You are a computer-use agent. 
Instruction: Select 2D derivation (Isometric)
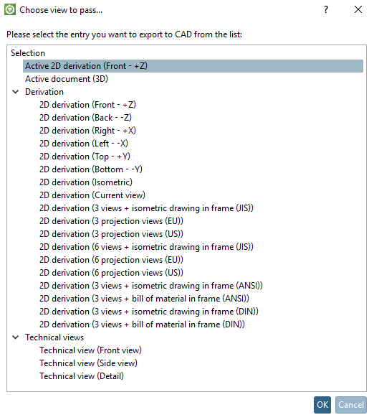coord(86,182)
